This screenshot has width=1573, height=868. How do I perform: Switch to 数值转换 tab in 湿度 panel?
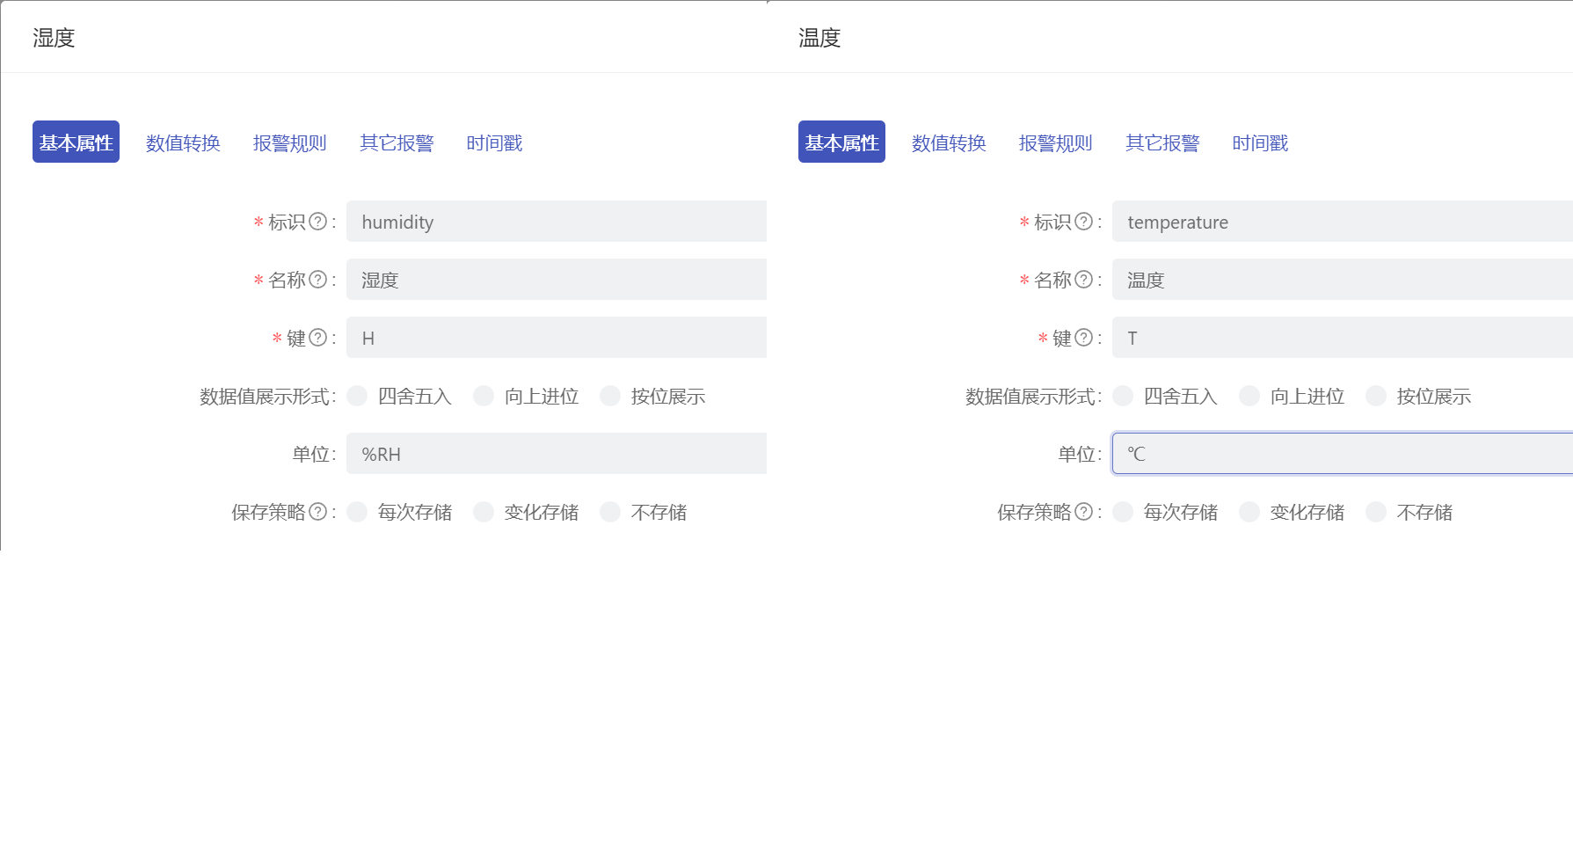pyautogui.click(x=183, y=142)
